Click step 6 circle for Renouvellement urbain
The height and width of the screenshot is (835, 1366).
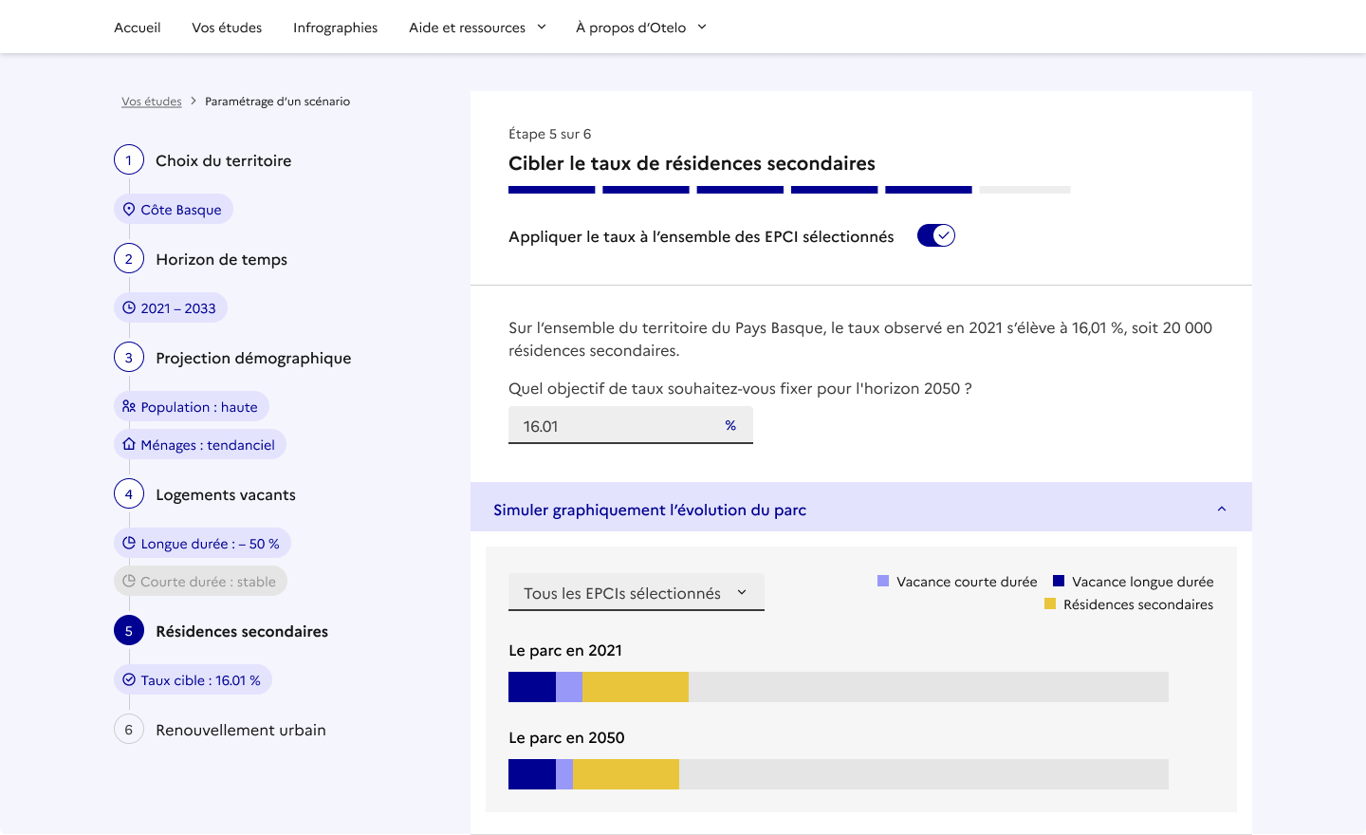(129, 730)
